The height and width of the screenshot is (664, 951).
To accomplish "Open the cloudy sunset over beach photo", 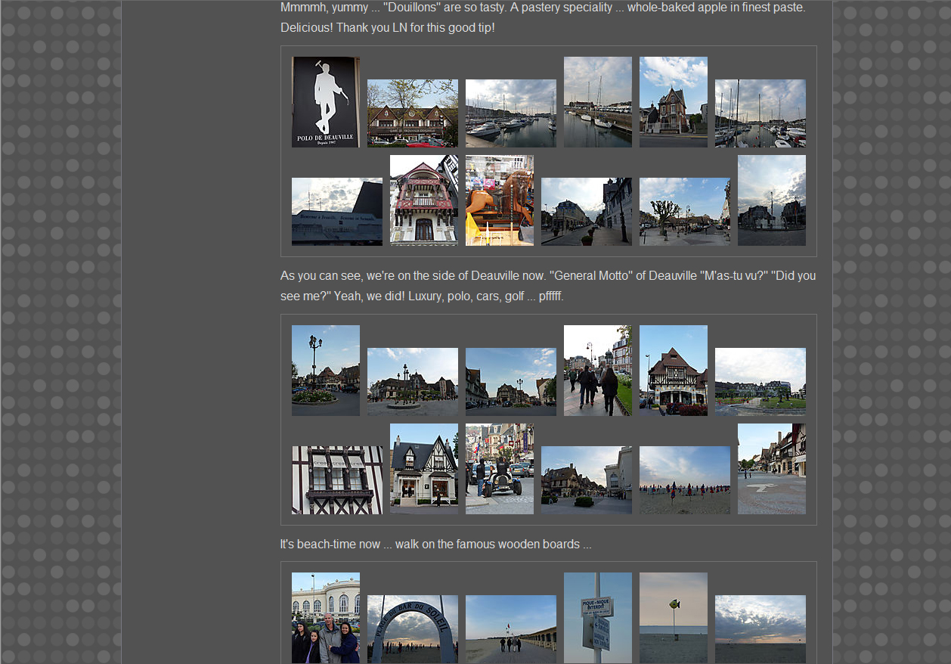I will tap(760, 629).
